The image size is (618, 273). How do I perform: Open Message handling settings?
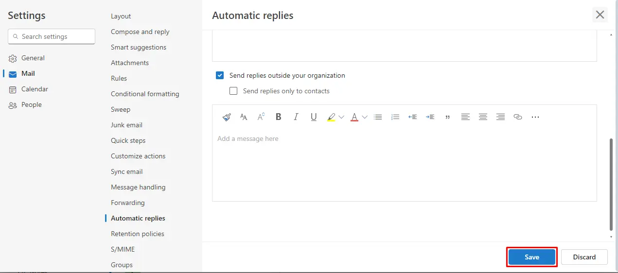[x=138, y=187]
